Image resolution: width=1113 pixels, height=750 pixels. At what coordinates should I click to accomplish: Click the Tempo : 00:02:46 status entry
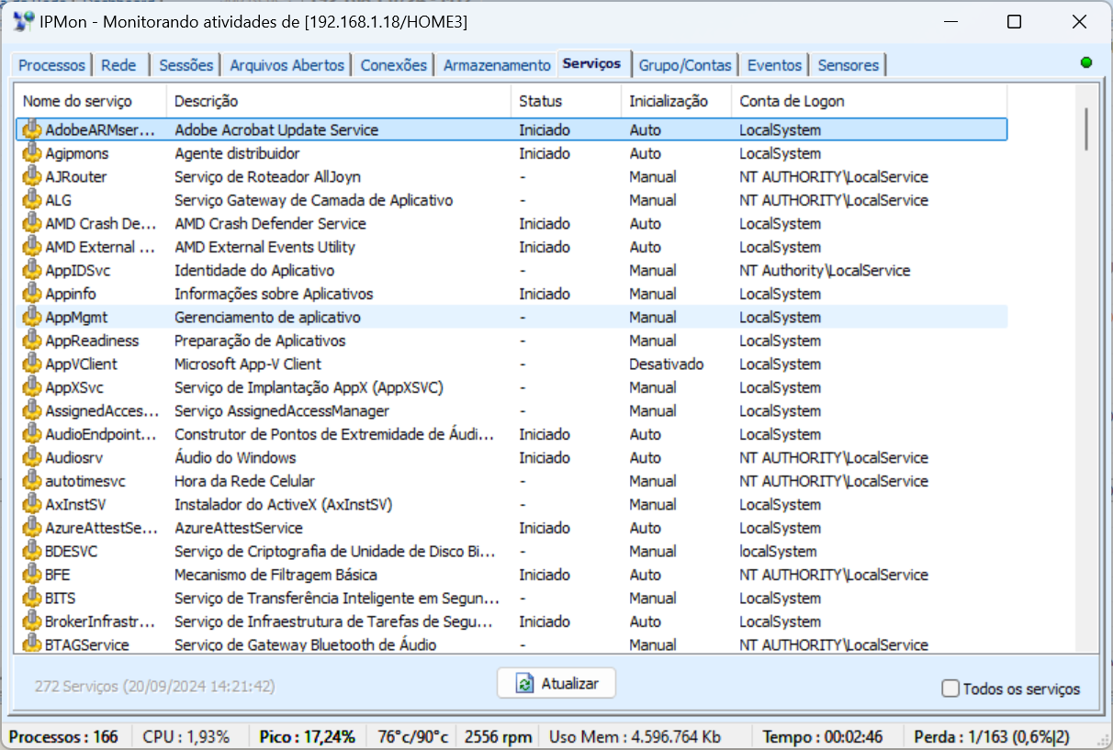pyautogui.click(x=825, y=736)
